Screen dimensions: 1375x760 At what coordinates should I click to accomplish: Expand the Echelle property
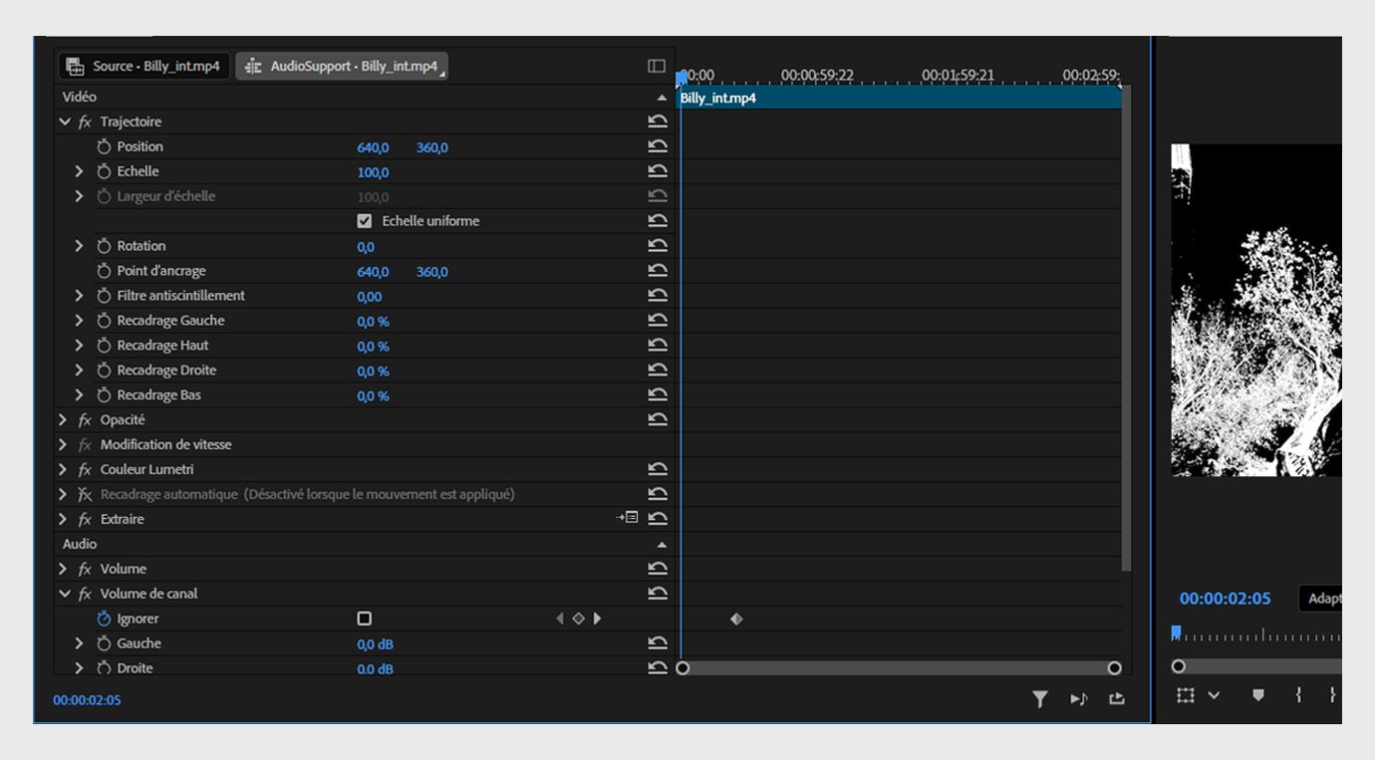80,171
